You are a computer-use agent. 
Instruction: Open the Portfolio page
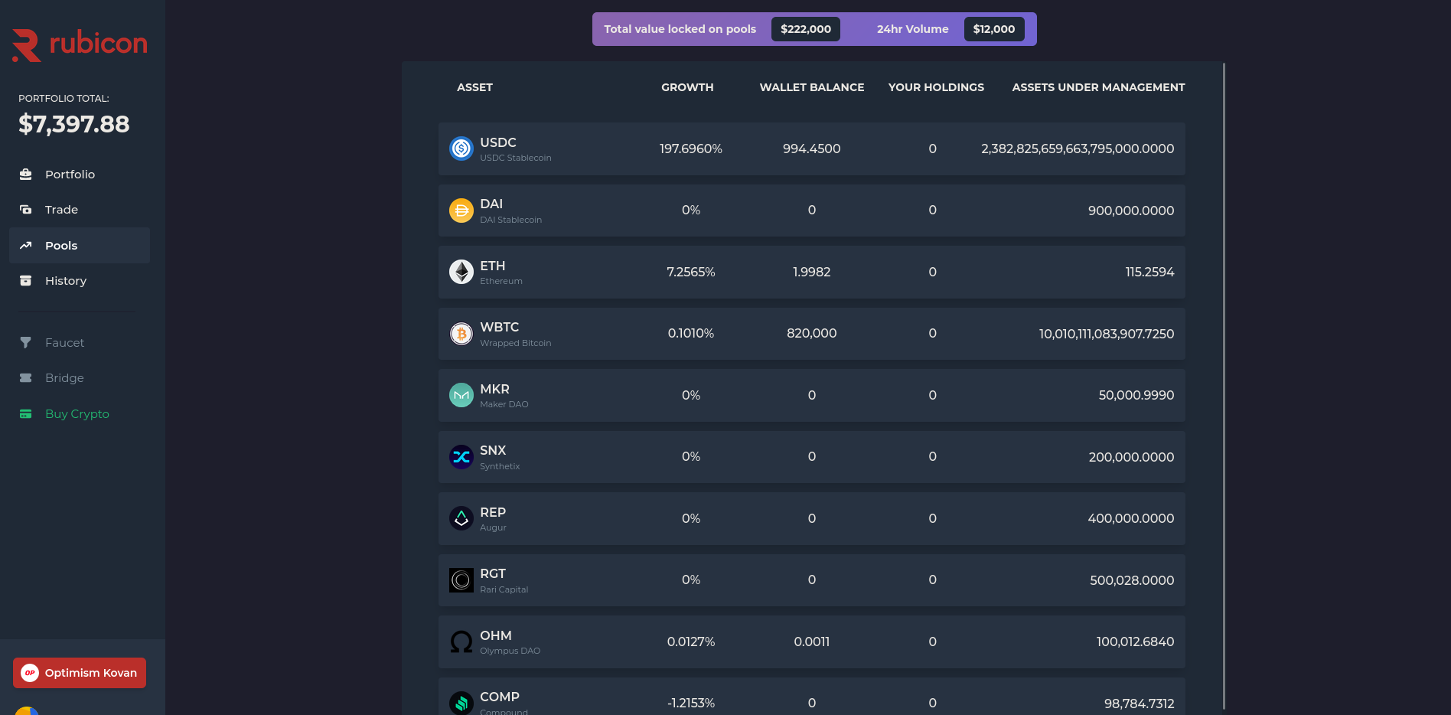(80, 175)
